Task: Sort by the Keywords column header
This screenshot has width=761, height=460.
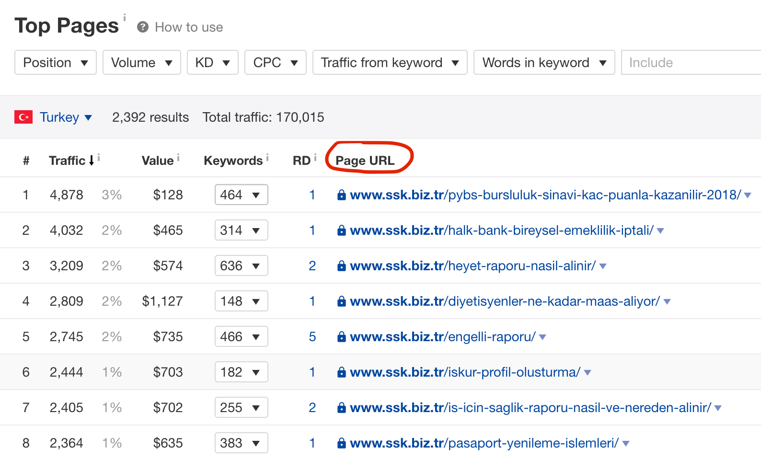Action: (x=233, y=161)
